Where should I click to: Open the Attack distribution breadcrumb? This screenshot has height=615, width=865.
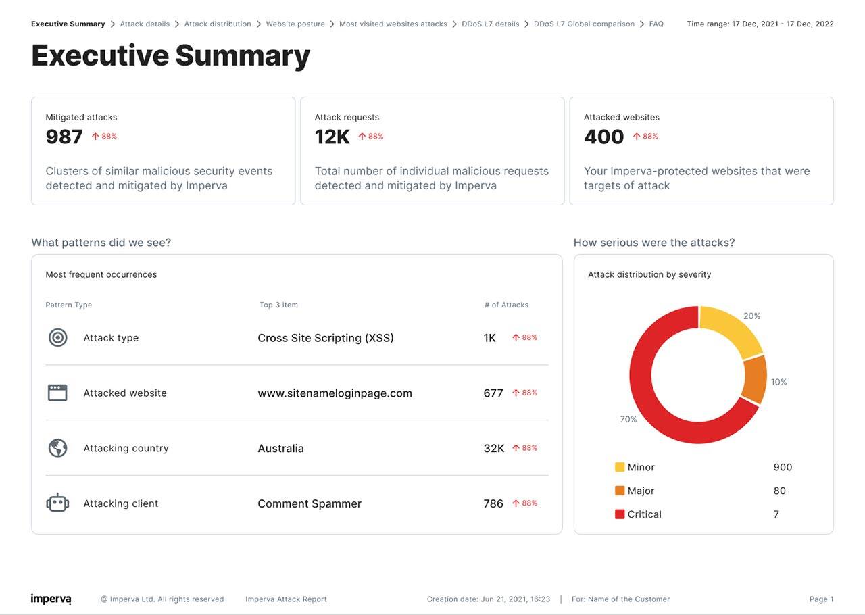[218, 24]
